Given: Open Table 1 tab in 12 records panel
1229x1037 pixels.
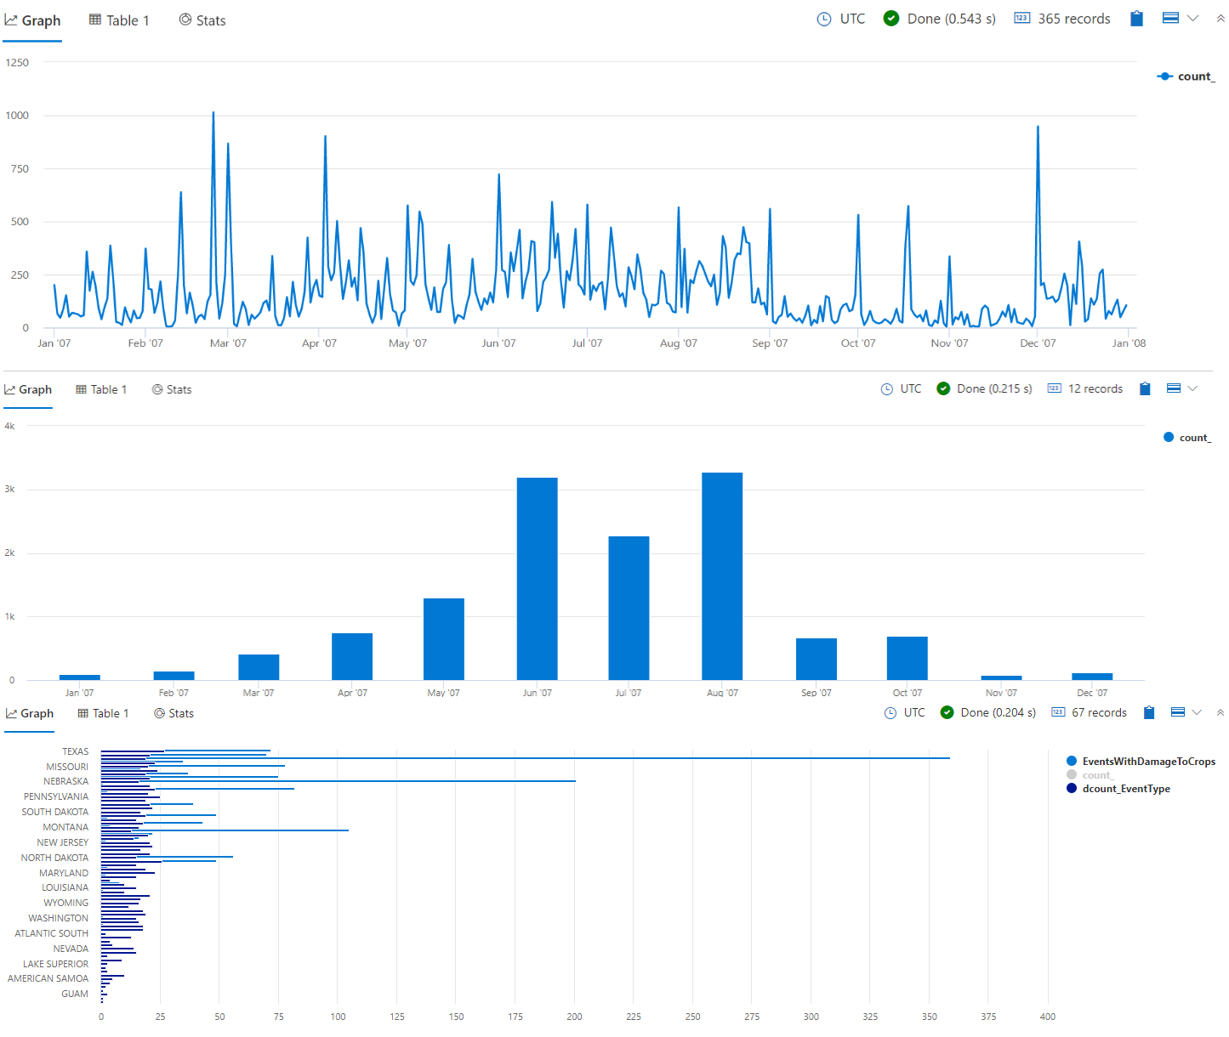Looking at the screenshot, I should point(101,389).
